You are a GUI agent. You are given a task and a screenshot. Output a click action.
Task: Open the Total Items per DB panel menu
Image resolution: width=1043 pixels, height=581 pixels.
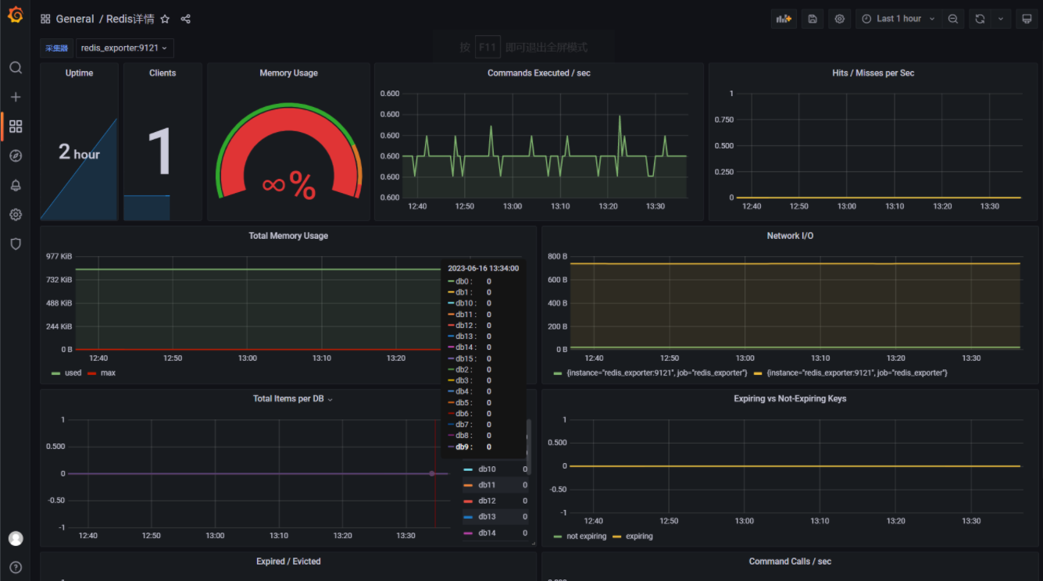tap(288, 399)
